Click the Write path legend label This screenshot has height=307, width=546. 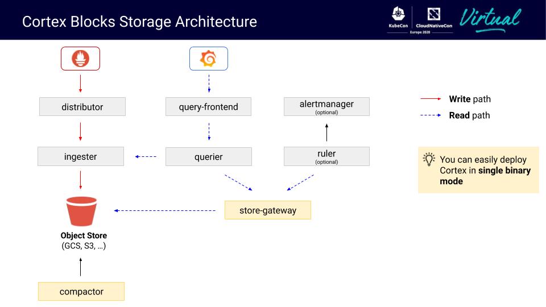[x=469, y=99]
